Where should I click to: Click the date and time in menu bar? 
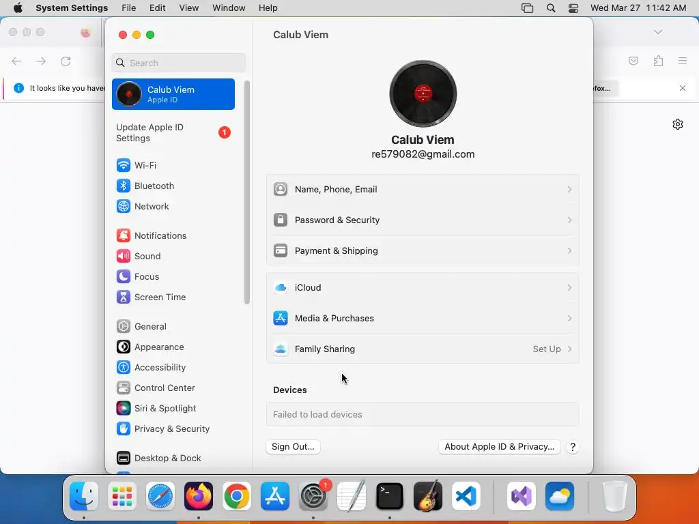click(x=638, y=8)
